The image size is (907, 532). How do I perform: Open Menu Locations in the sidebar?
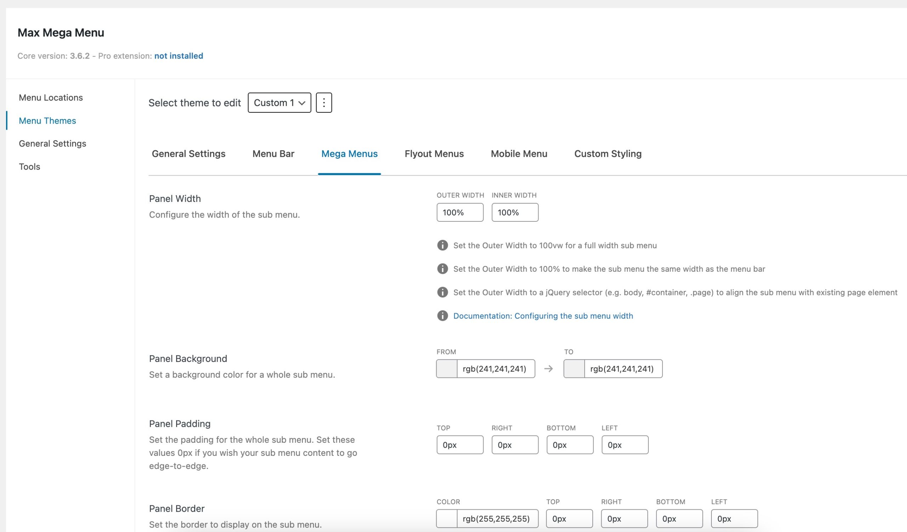pos(51,97)
